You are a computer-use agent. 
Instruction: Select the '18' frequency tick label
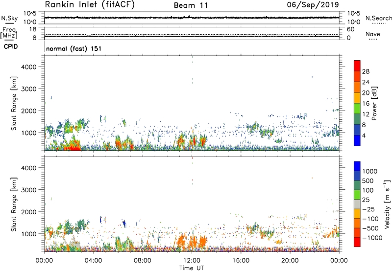33,29
